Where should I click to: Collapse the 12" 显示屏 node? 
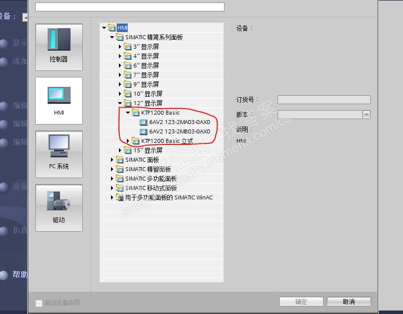(x=120, y=103)
